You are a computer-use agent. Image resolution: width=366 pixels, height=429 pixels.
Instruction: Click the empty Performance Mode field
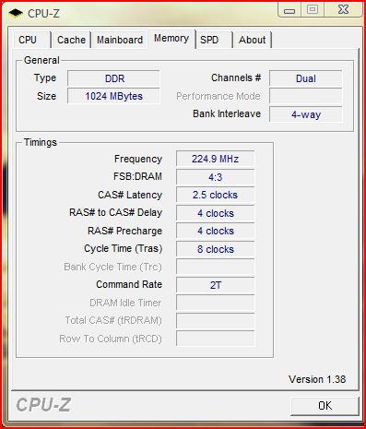coord(306,96)
